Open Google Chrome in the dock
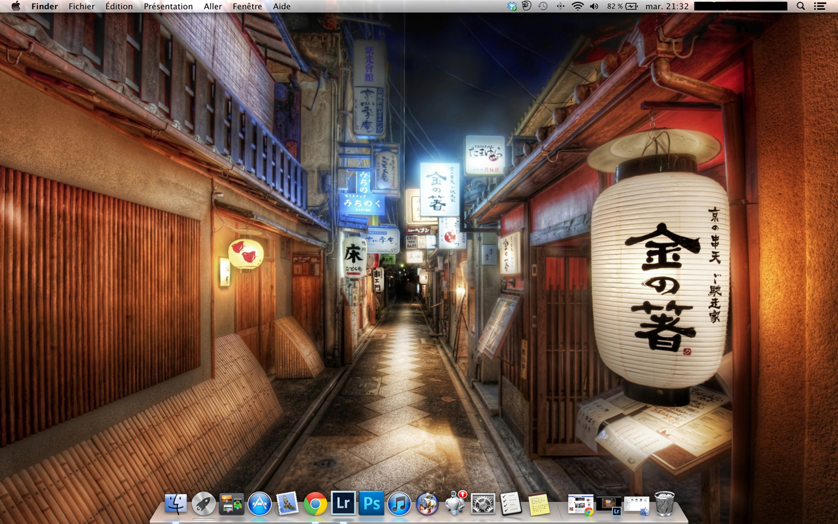The width and height of the screenshot is (838, 524). 315,504
